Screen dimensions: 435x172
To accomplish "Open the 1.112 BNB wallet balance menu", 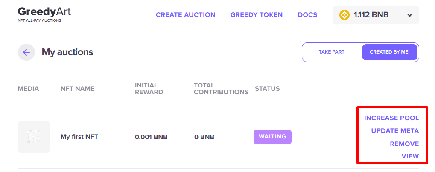I will (371, 15).
